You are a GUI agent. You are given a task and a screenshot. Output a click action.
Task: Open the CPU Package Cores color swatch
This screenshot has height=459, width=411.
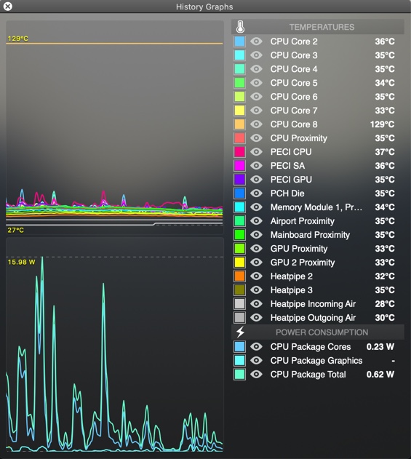239,346
